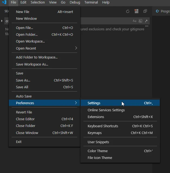The width and height of the screenshot is (170, 173).
Task: Choose Close Editor entry
Action: (x=44, y=119)
